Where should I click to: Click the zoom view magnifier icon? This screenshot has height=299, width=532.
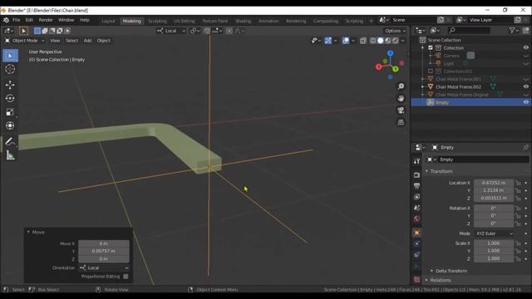coord(401,86)
